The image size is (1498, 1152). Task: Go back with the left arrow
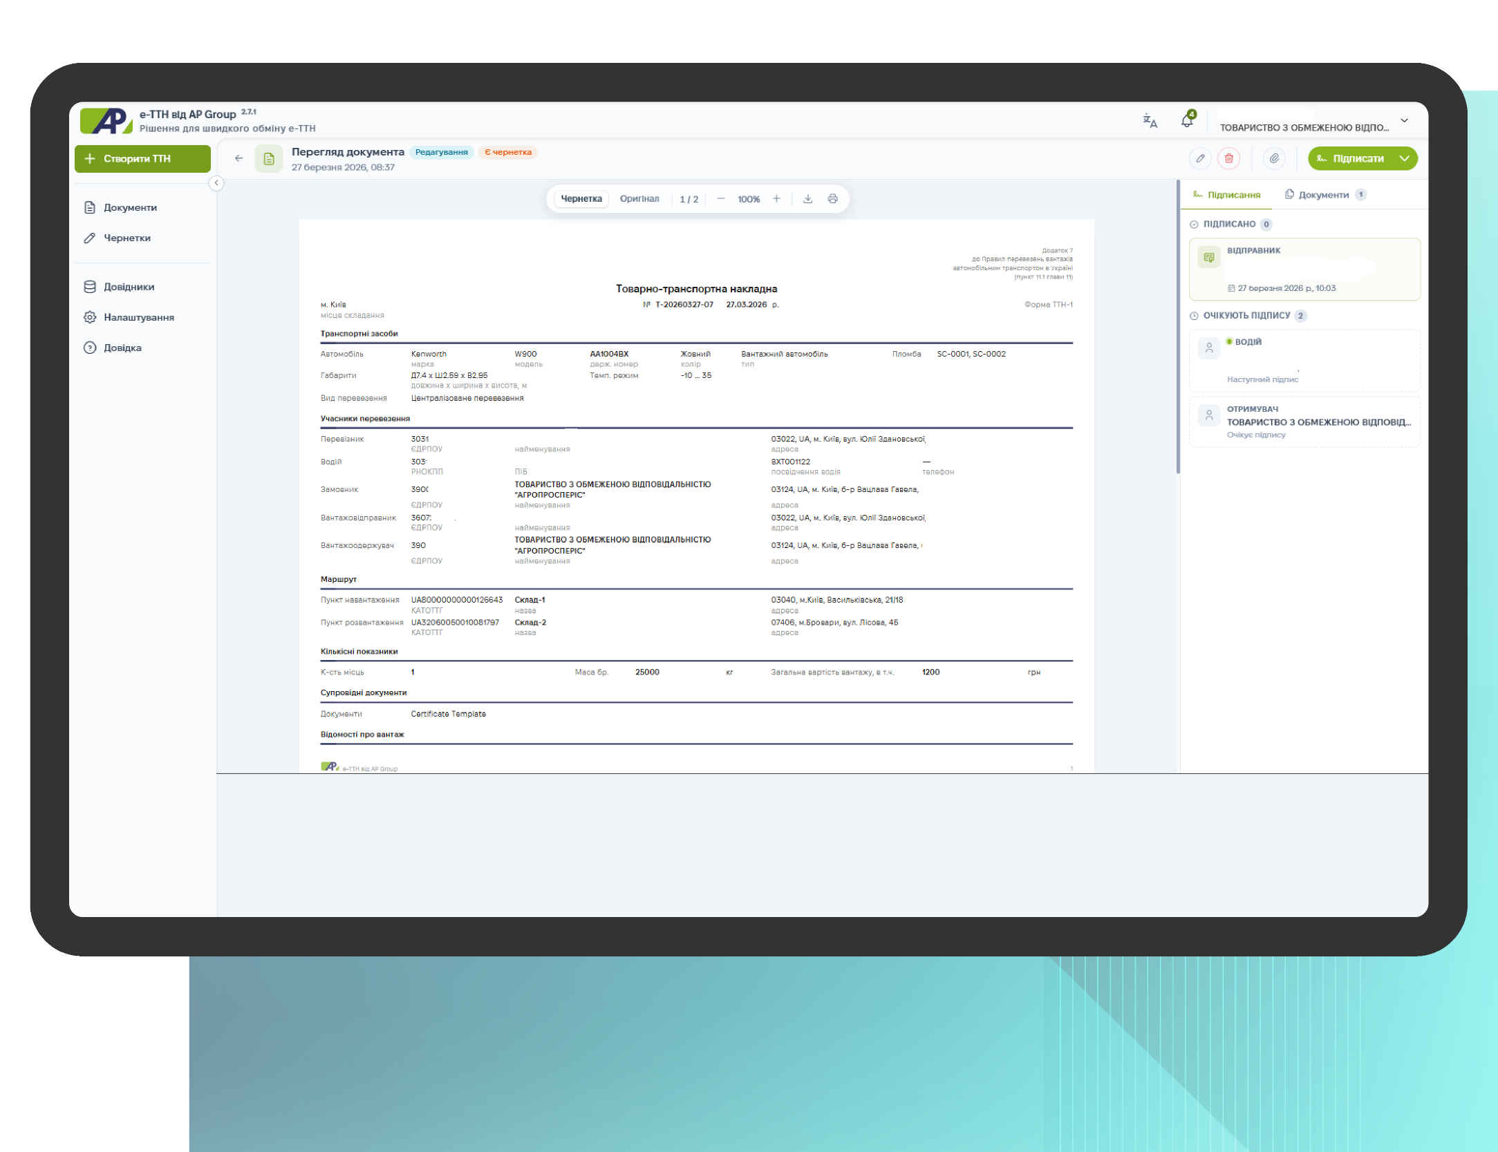(x=238, y=158)
